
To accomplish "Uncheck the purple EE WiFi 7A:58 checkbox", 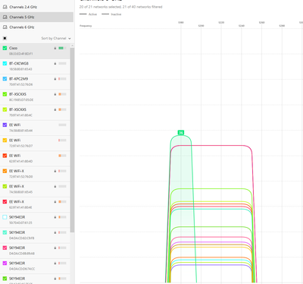I will [x=5, y=125].
